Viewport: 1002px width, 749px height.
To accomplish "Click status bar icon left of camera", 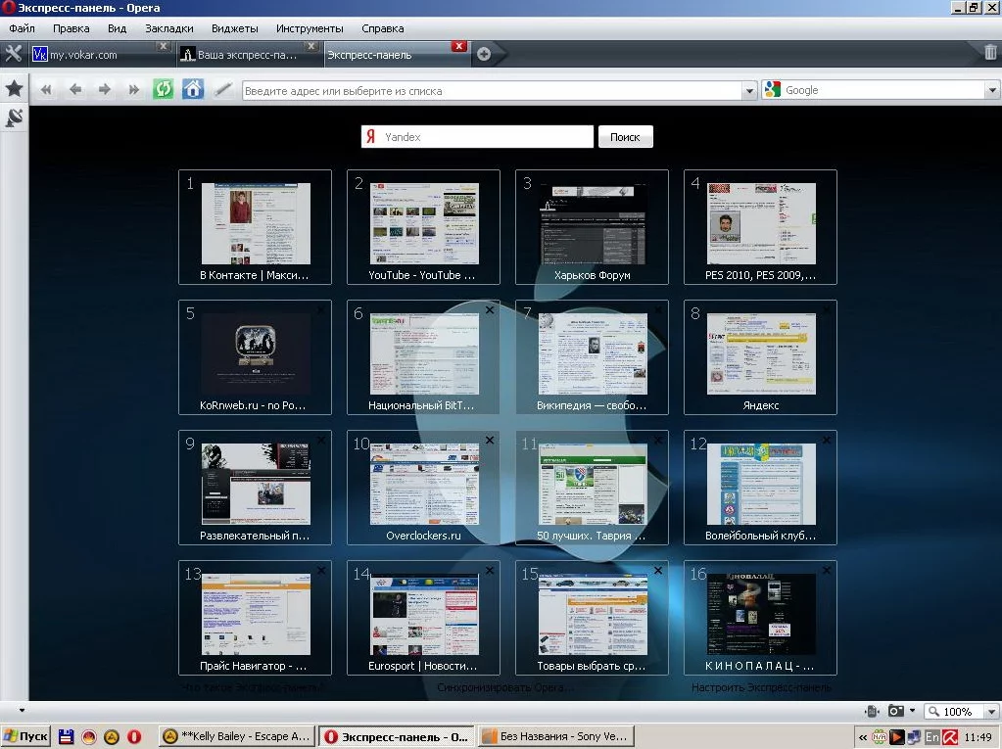I will (872, 711).
